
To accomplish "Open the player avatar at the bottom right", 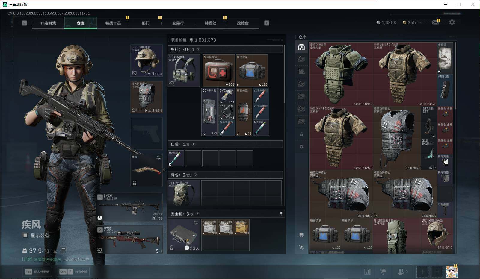I will point(451,272).
